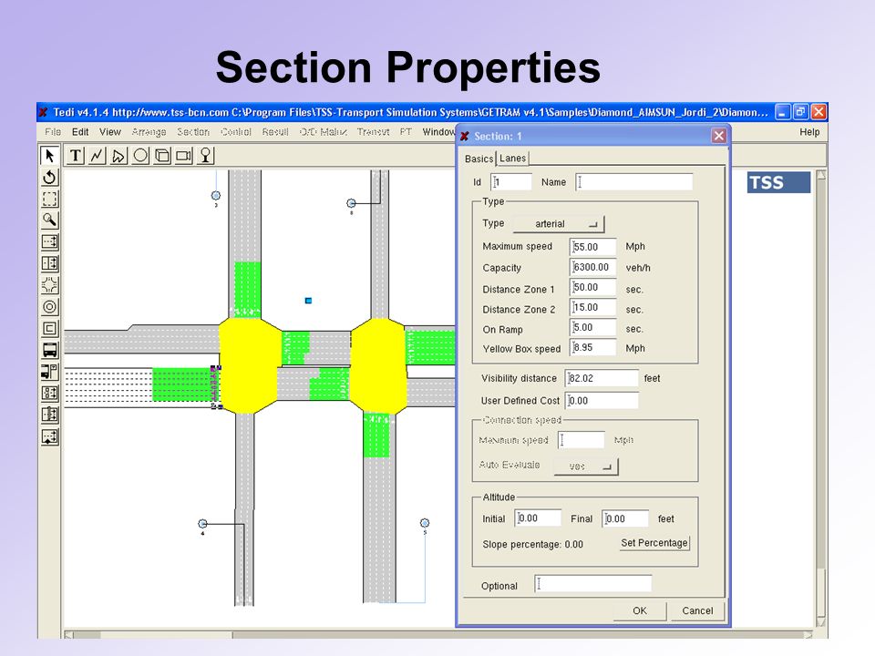
Task: Select the polygon drawing tool
Action: [118, 156]
